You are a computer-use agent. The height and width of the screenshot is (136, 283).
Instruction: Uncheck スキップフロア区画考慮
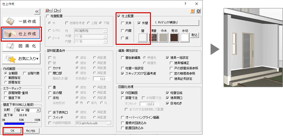coord(123,74)
